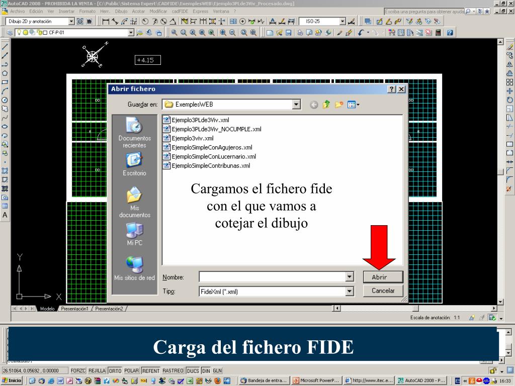Choose the Radius dimension tool
The height and width of the screenshot is (386, 515).
(x=145, y=22)
